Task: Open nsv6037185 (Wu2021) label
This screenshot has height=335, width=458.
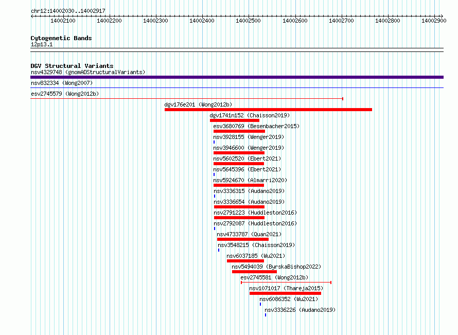Action: [256, 256]
